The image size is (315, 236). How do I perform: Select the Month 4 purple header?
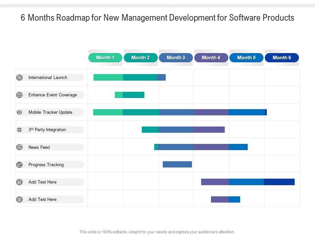click(x=211, y=58)
